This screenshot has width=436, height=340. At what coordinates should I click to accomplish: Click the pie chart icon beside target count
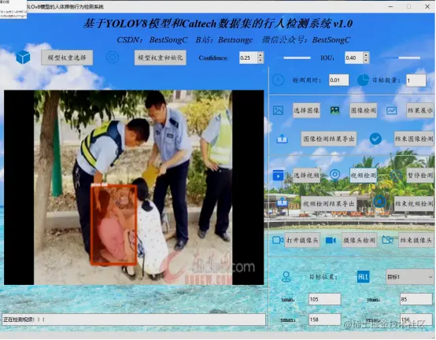(363, 80)
